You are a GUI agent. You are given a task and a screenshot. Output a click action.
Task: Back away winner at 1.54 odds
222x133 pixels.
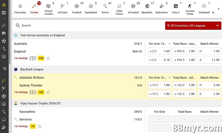pyautogui.click(x=210, y=94)
